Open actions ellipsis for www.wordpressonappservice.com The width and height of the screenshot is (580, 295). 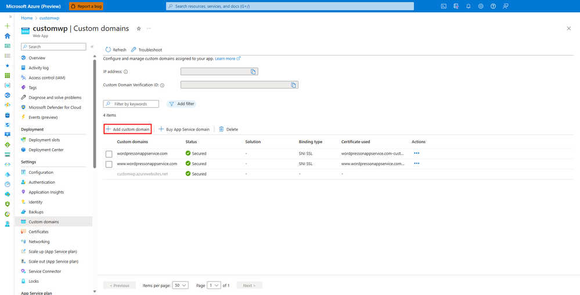tap(417, 163)
